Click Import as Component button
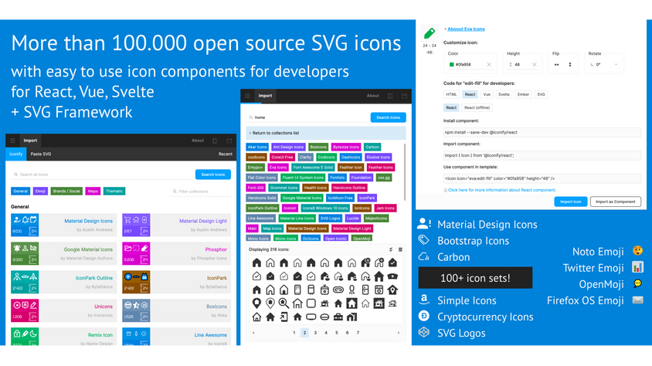Image resolution: width=652 pixels, height=366 pixels. pyautogui.click(x=615, y=202)
